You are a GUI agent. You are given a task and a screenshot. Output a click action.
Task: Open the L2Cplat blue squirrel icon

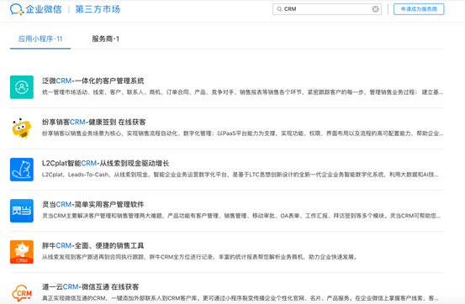coord(22,170)
